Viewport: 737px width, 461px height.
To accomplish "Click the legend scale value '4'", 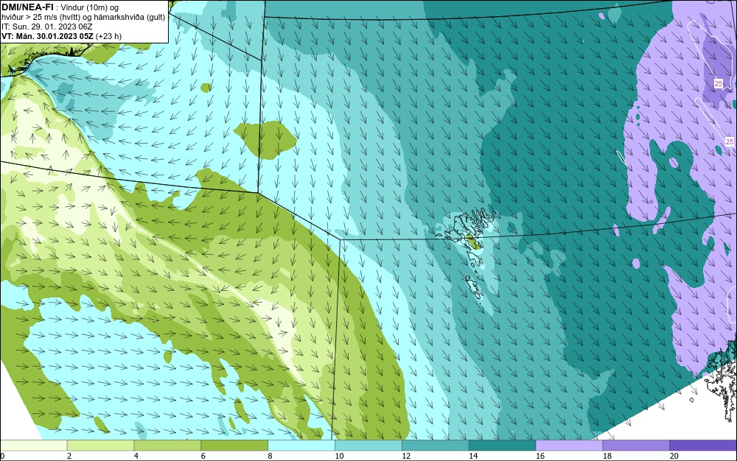I will [x=136, y=456].
